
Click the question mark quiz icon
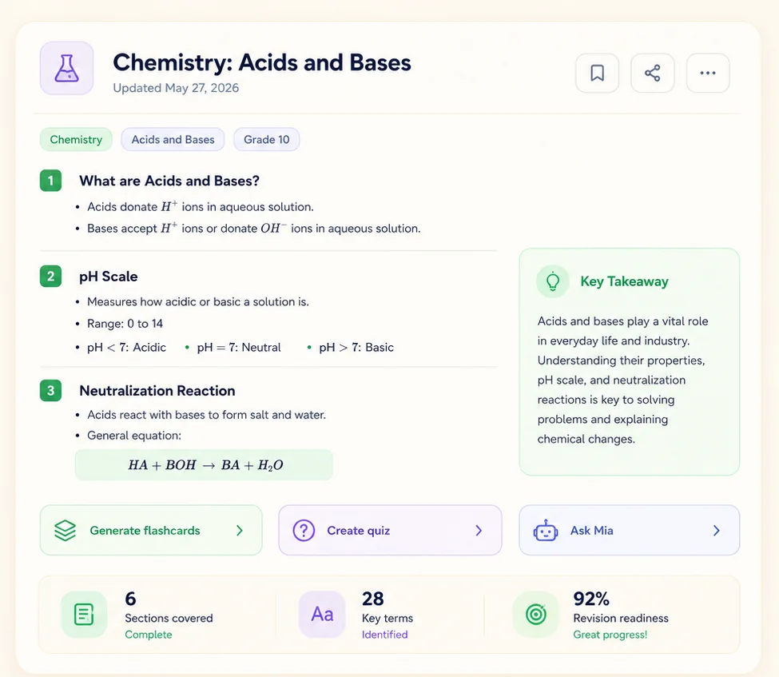[x=304, y=531]
